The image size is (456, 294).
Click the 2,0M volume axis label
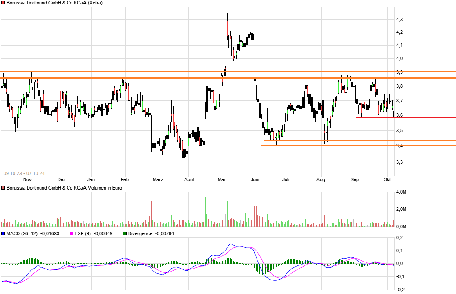click(x=402, y=209)
